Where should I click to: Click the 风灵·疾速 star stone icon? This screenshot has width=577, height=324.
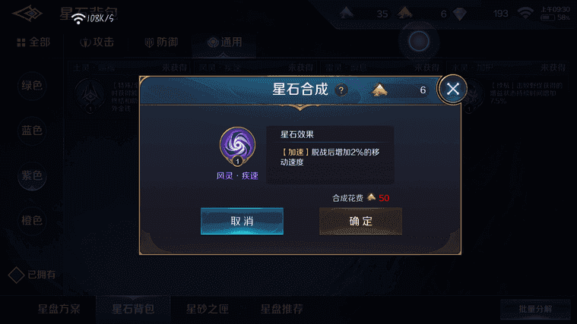(237, 146)
